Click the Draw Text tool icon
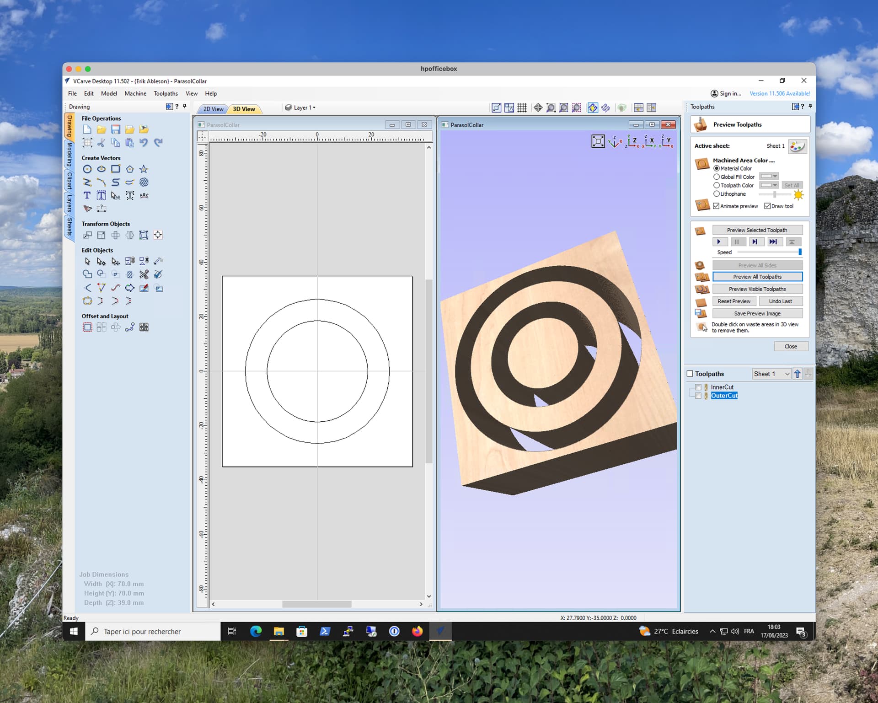The height and width of the screenshot is (703, 878). coord(87,195)
